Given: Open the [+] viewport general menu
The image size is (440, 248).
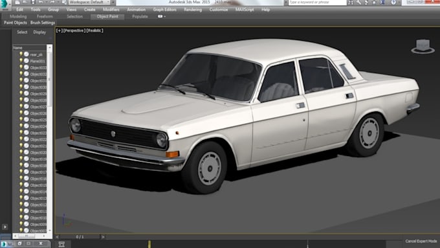Looking at the screenshot, I should 60,30.
